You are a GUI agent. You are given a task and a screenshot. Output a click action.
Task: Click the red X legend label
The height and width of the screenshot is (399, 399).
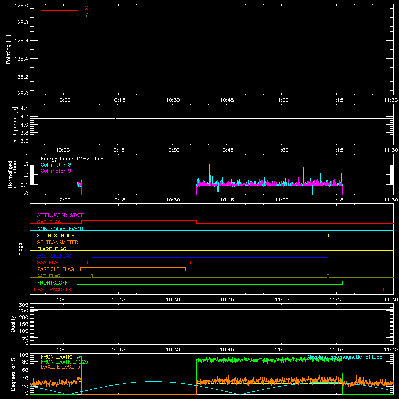click(x=86, y=9)
